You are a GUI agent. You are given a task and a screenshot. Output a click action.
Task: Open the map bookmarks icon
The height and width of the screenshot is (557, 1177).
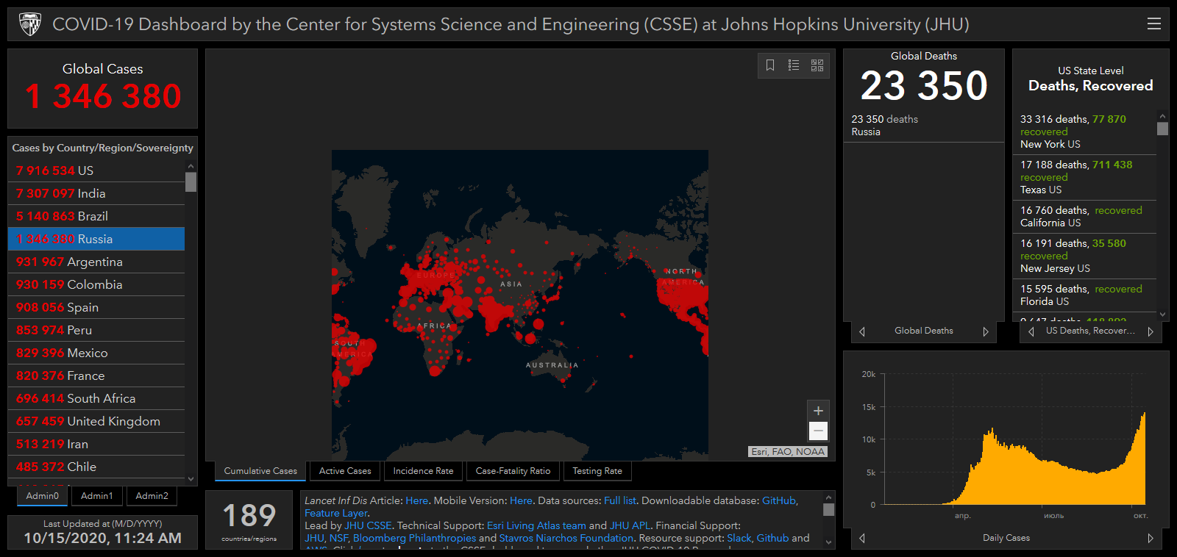770,65
